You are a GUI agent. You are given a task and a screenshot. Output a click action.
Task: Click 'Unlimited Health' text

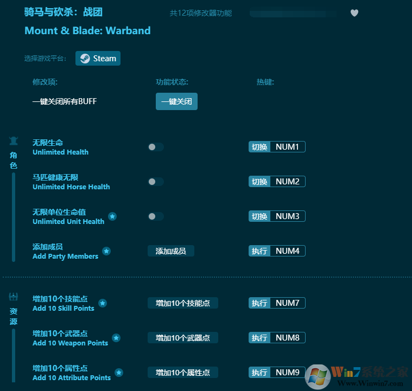click(60, 152)
